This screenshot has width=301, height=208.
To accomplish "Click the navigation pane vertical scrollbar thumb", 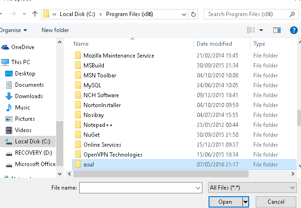I will point(60,143).
